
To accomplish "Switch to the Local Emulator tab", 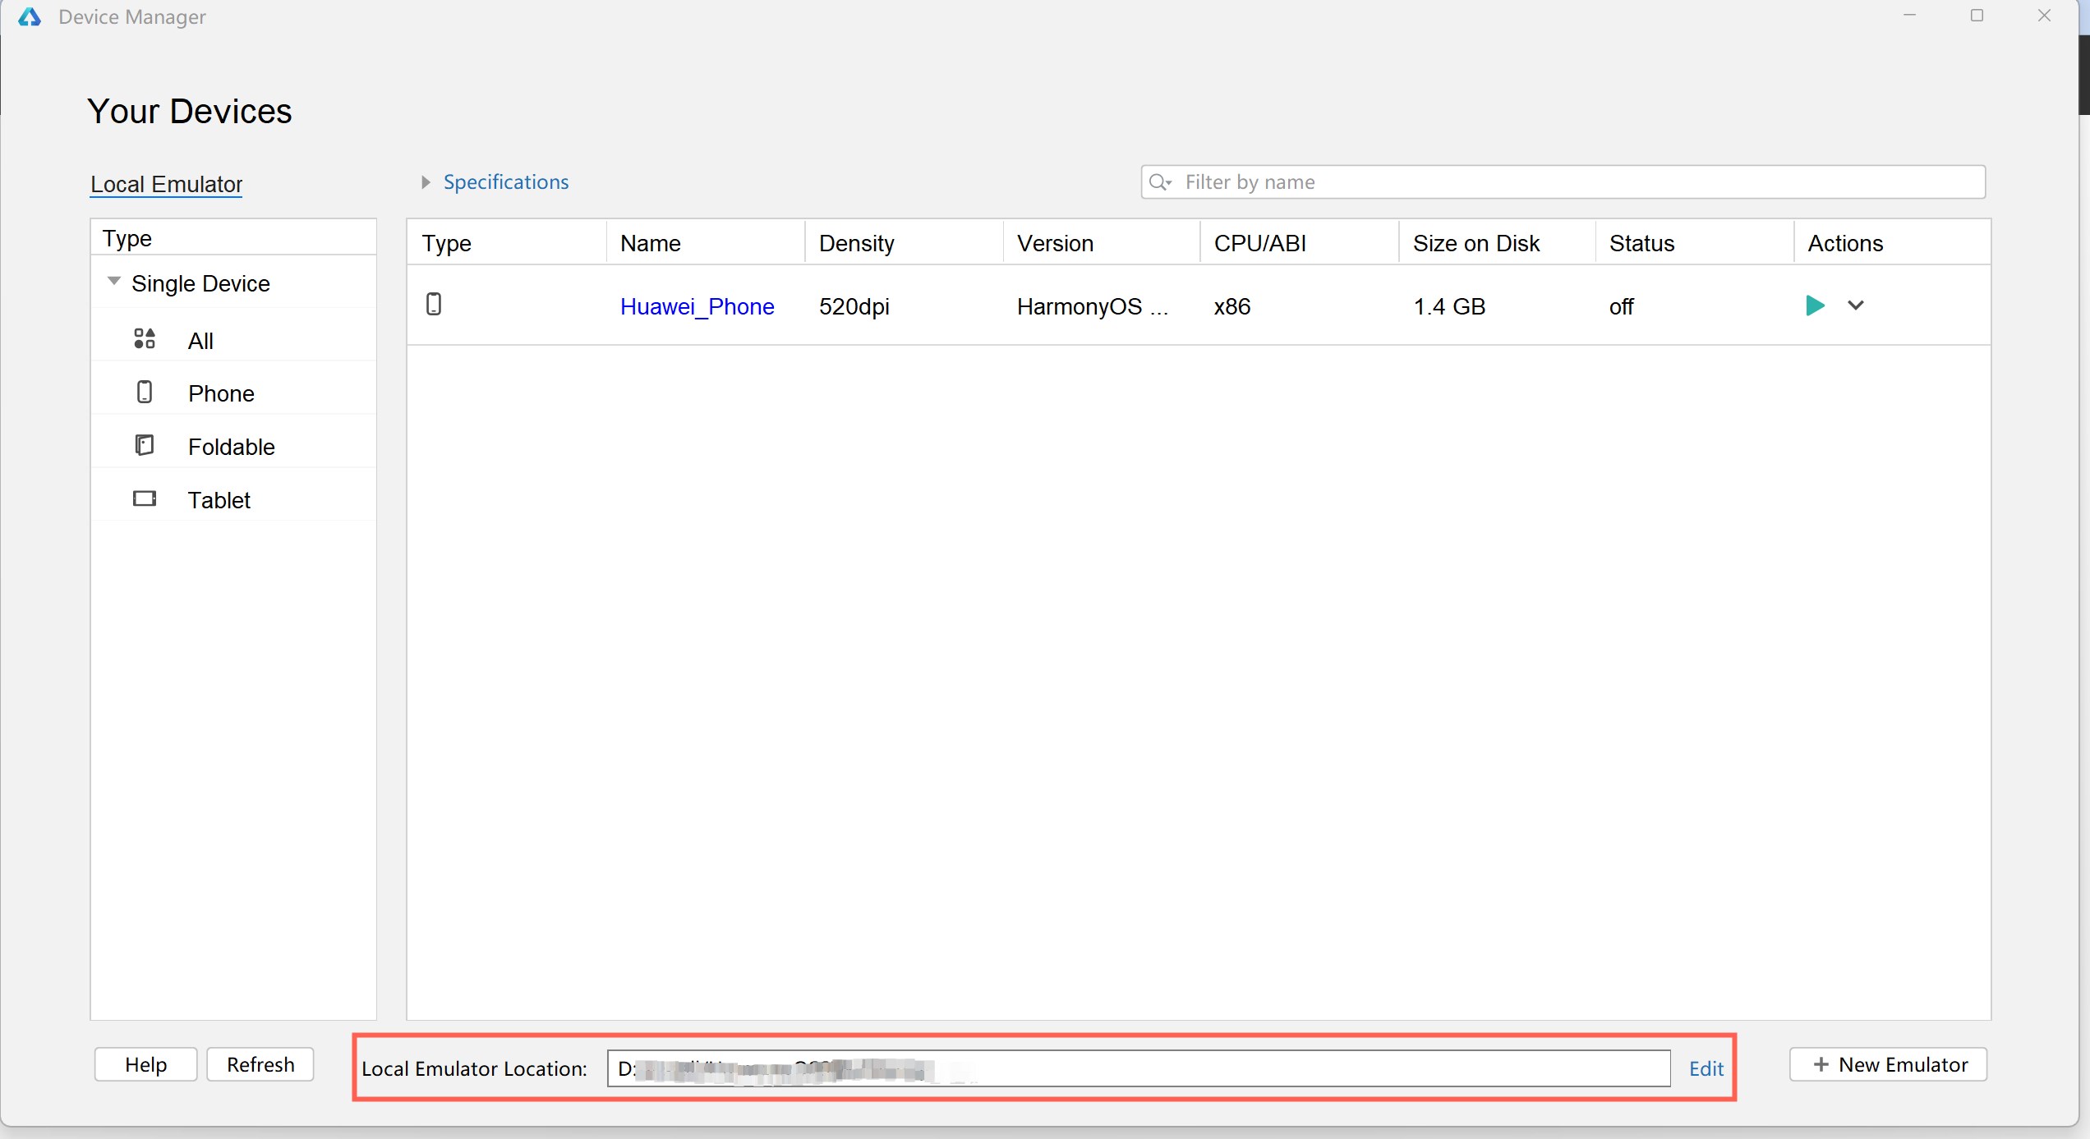I will (x=166, y=184).
